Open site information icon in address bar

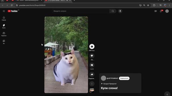17,5
